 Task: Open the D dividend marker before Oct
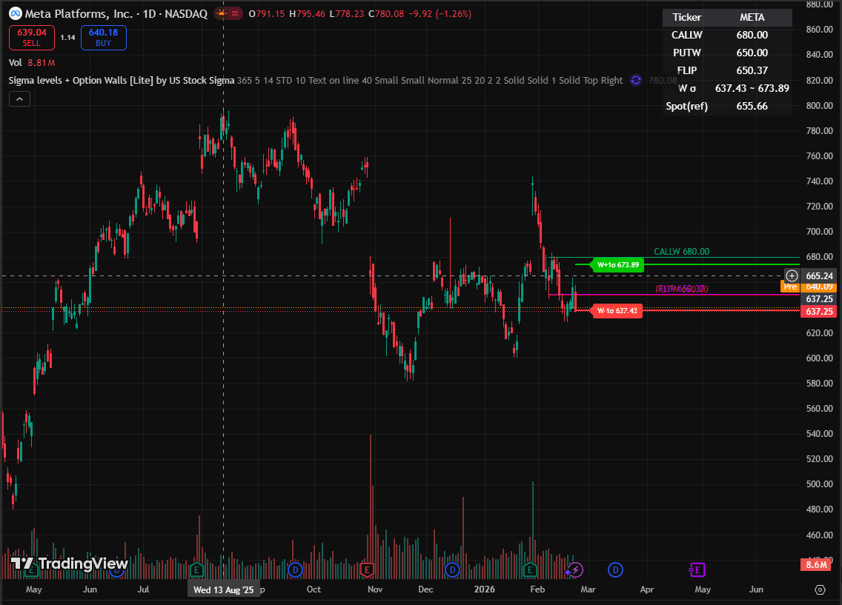(x=295, y=569)
